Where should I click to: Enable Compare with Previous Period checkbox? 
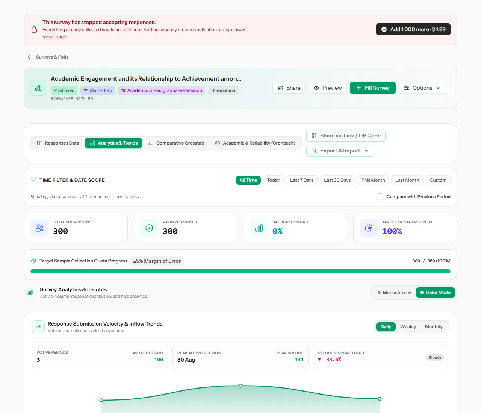point(380,197)
